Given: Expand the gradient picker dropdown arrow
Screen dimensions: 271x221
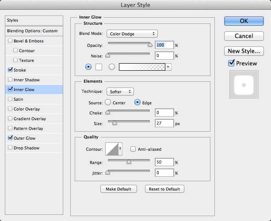Looking at the screenshot, I should click(x=169, y=67).
